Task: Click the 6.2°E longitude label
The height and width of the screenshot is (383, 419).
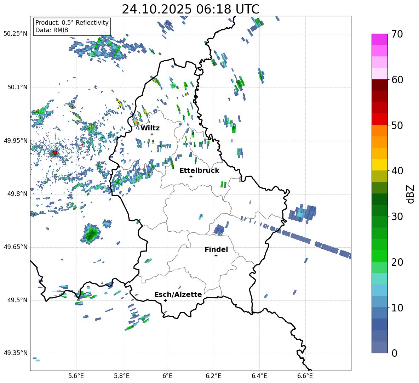Action: 213,376
